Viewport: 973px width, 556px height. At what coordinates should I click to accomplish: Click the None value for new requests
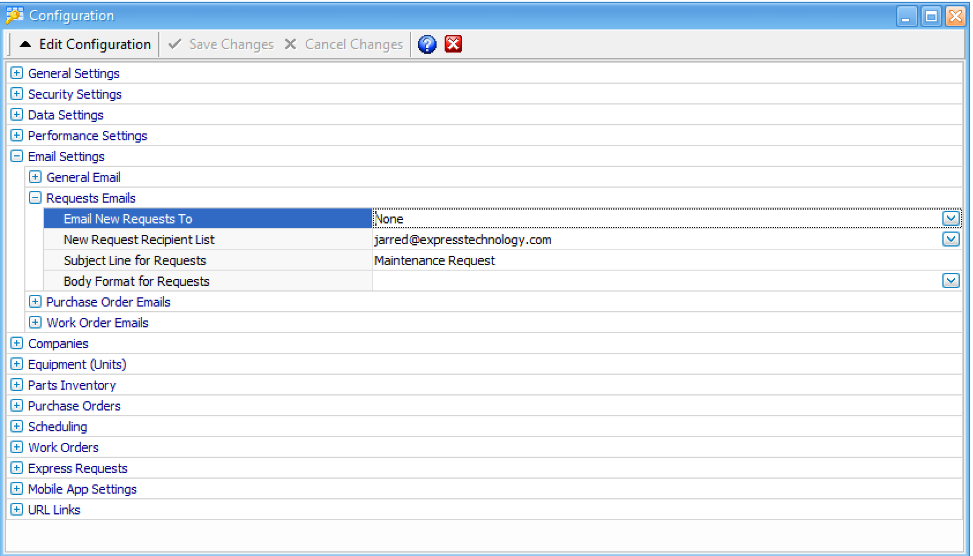click(389, 219)
